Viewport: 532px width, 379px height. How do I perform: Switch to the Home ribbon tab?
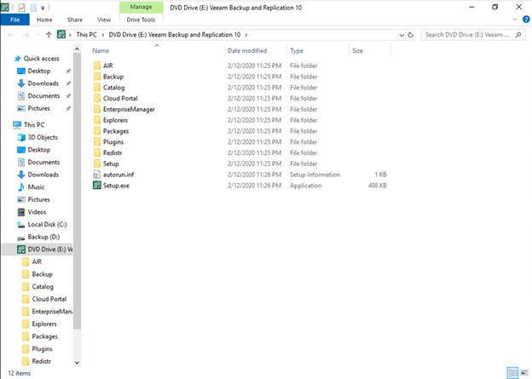(44, 20)
